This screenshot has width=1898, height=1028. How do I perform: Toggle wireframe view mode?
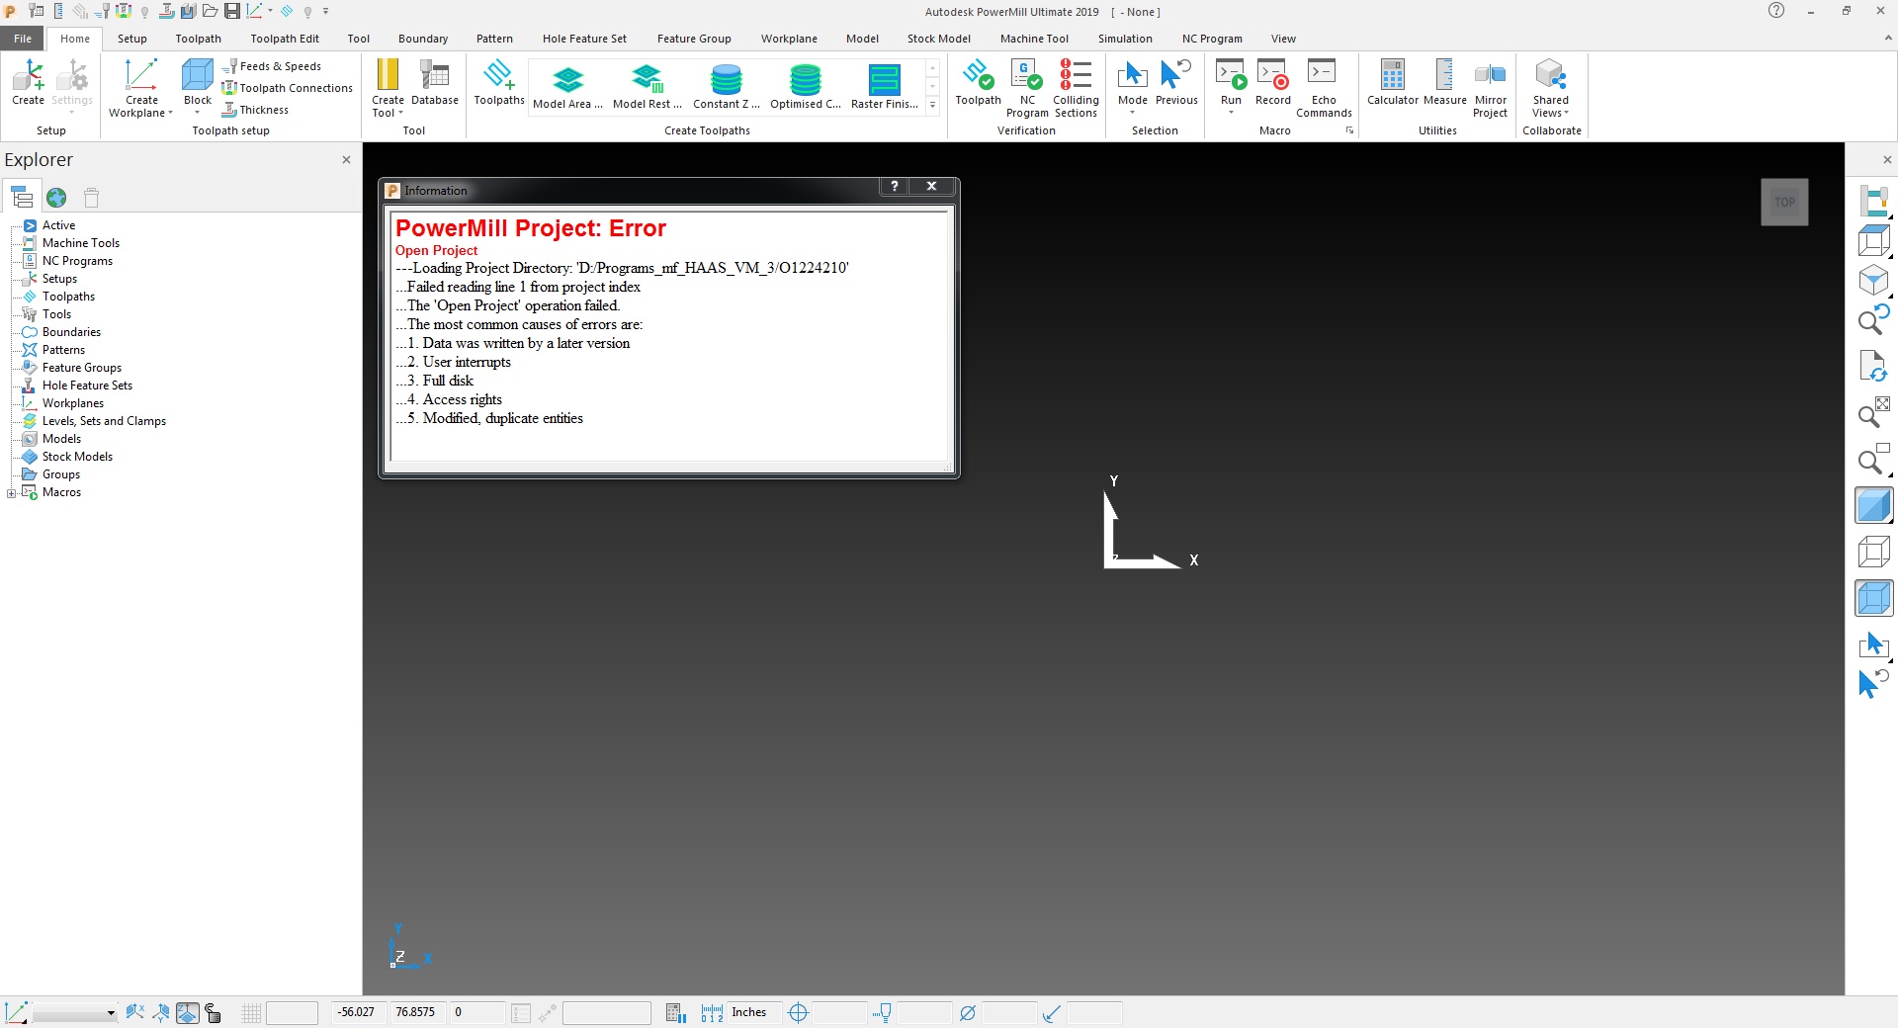(1873, 552)
